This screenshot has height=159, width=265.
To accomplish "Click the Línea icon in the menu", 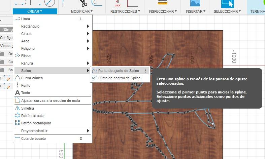I will pos(18,19).
